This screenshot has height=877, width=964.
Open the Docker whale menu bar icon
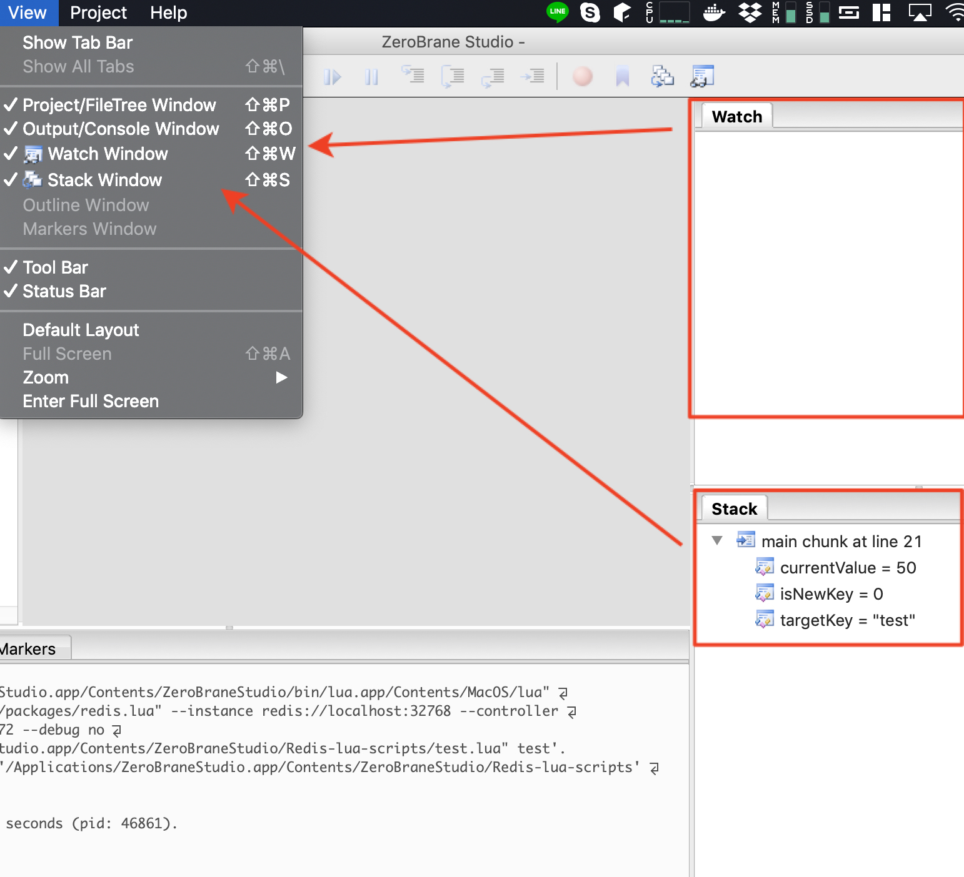[x=713, y=12]
